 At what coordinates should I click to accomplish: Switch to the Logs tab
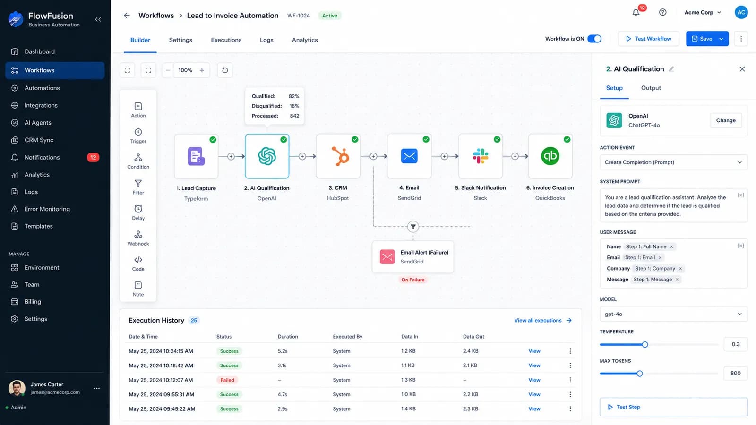[266, 40]
